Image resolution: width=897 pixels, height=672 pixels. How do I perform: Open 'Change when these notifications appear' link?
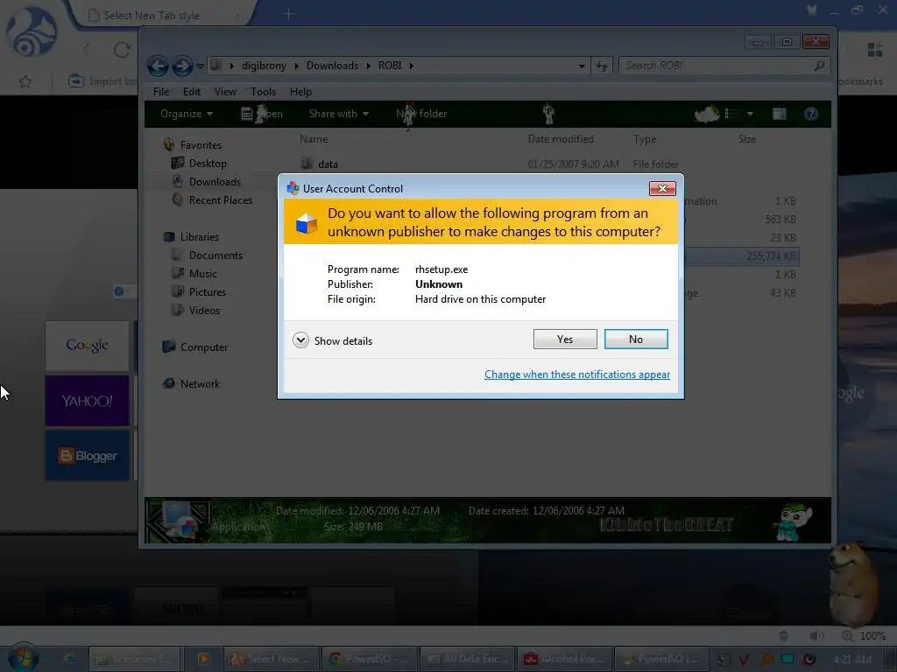[576, 374]
